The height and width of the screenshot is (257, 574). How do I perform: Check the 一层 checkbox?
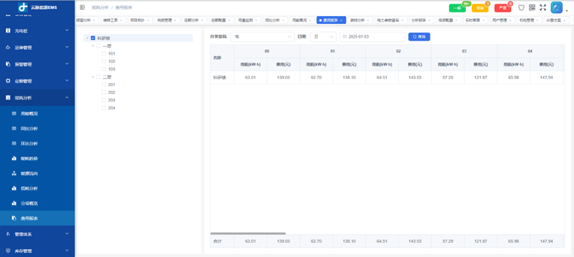(98, 46)
